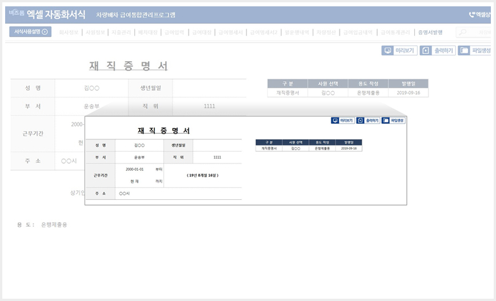Open the 회사정보 menu tab
This screenshot has width=496, height=301.
(69, 32)
